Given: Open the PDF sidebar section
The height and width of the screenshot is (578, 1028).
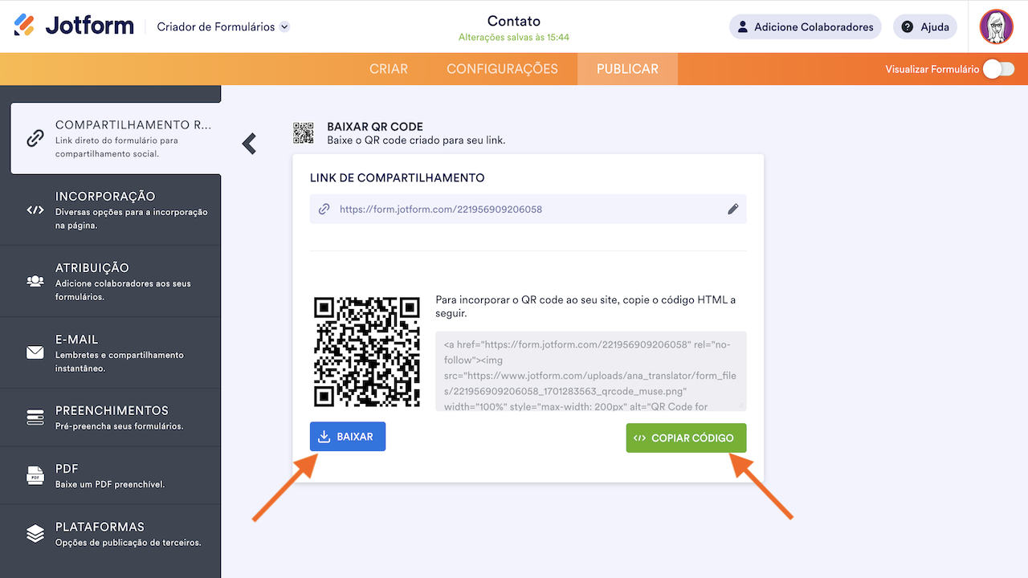Looking at the screenshot, I should coord(110,475).
